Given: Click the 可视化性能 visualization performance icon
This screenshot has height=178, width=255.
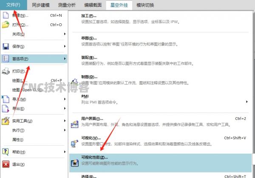Looking at the screenshot, I should click(x=74, y=163).
